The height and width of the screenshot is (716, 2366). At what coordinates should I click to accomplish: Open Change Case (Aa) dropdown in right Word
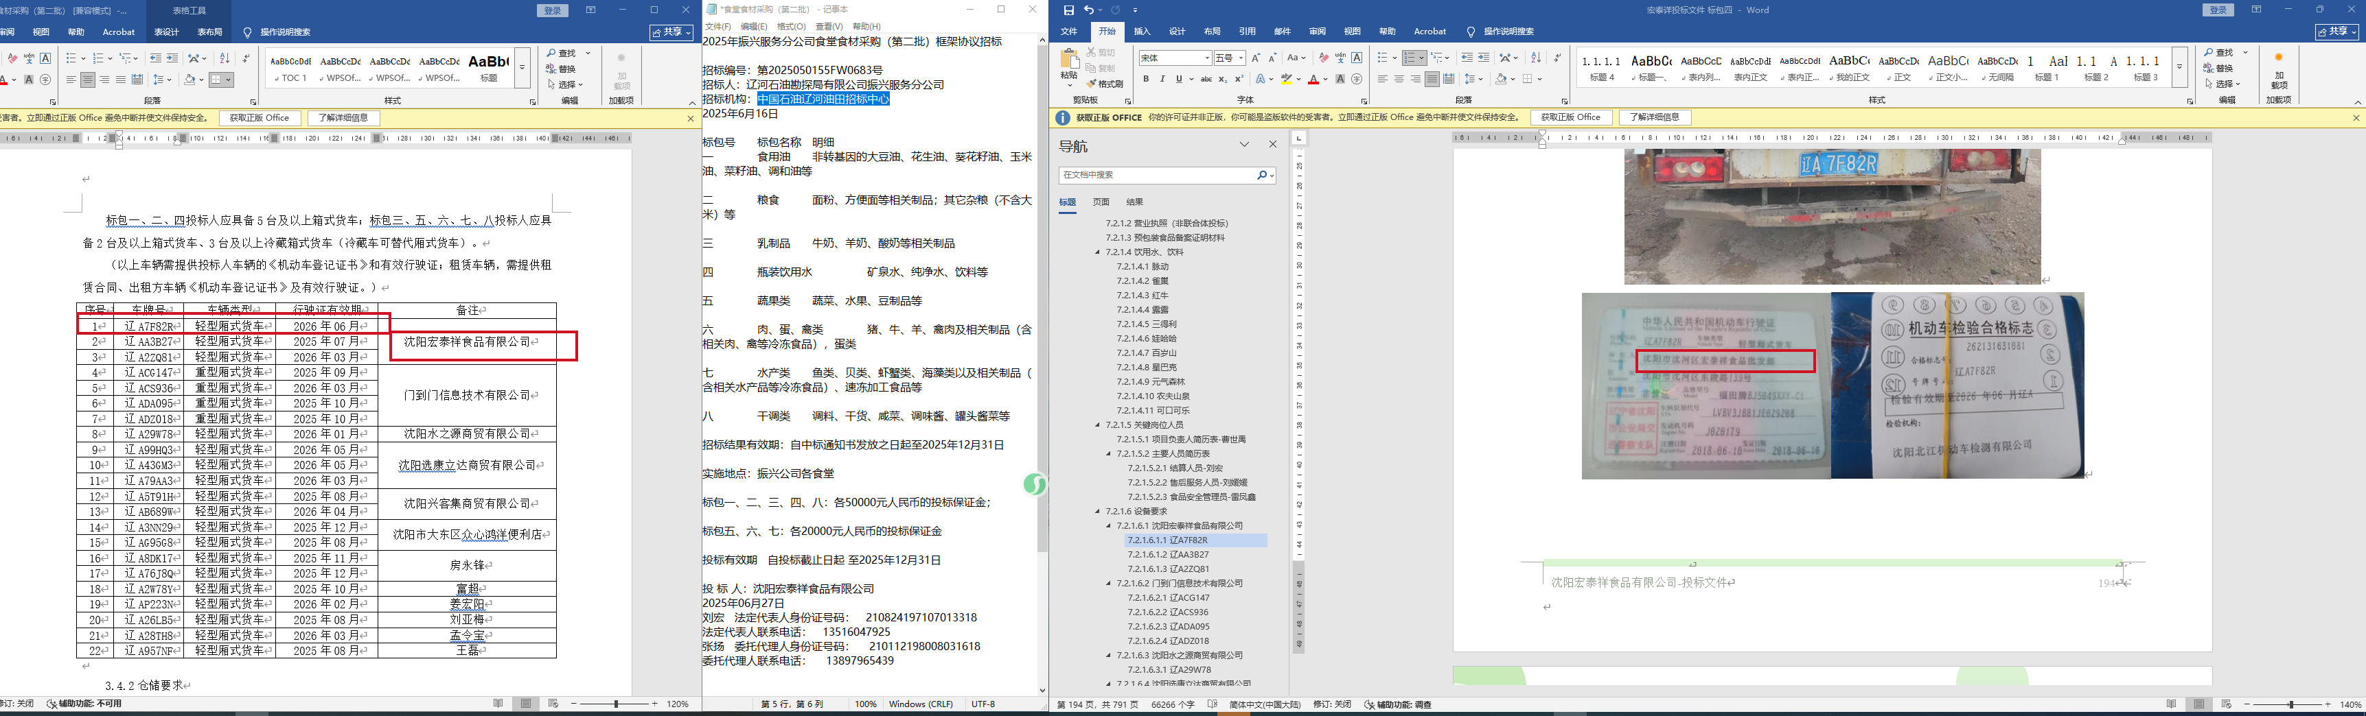1296,58
